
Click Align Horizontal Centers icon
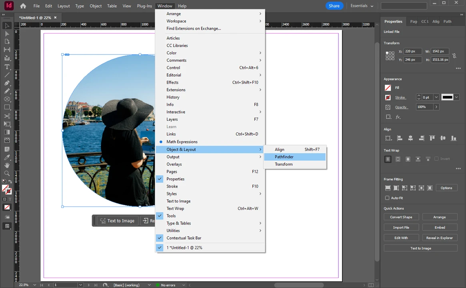410,138
